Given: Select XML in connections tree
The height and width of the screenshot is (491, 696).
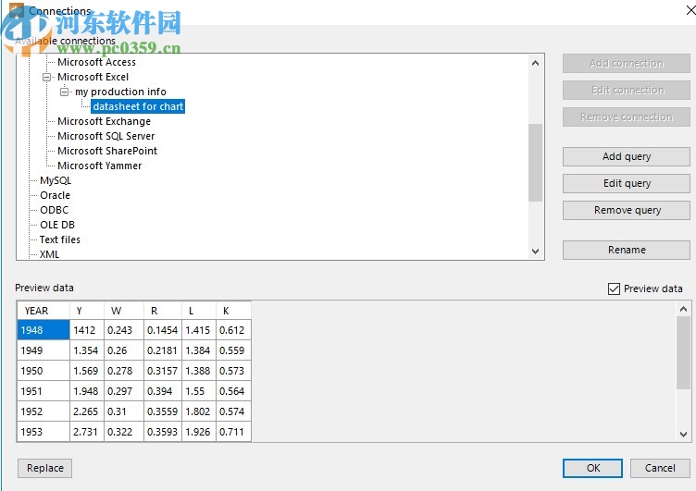Looking at the screenshot, I should click(49, 254).
